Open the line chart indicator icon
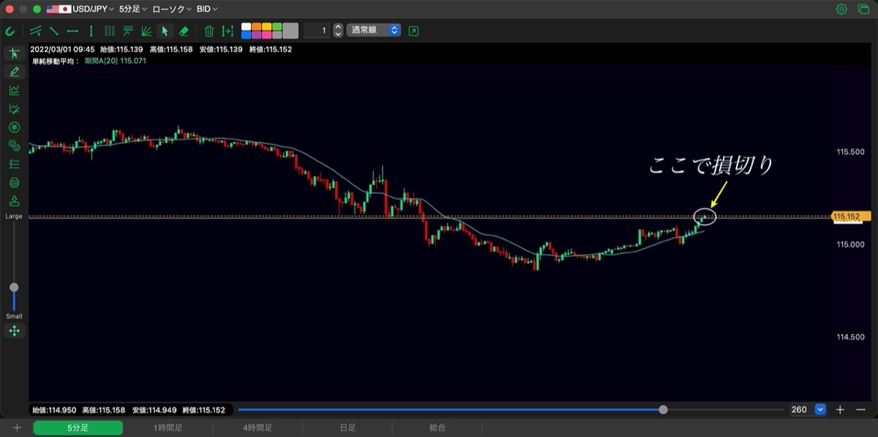The width and height of the screenshot is (878, 437). pyautogui.click(x=14, y=91)
